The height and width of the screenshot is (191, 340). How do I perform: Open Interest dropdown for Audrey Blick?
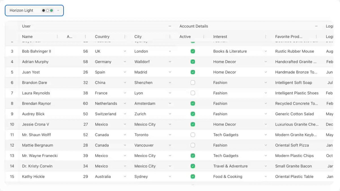[265, 114]
